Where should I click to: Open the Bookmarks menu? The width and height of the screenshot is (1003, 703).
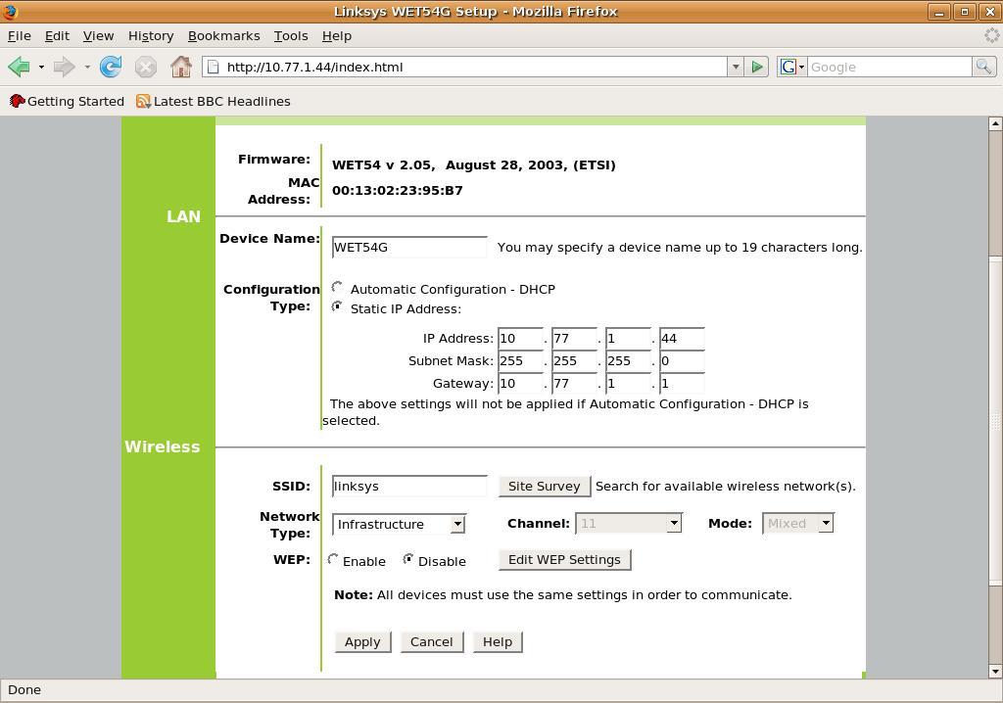(223, 35)
